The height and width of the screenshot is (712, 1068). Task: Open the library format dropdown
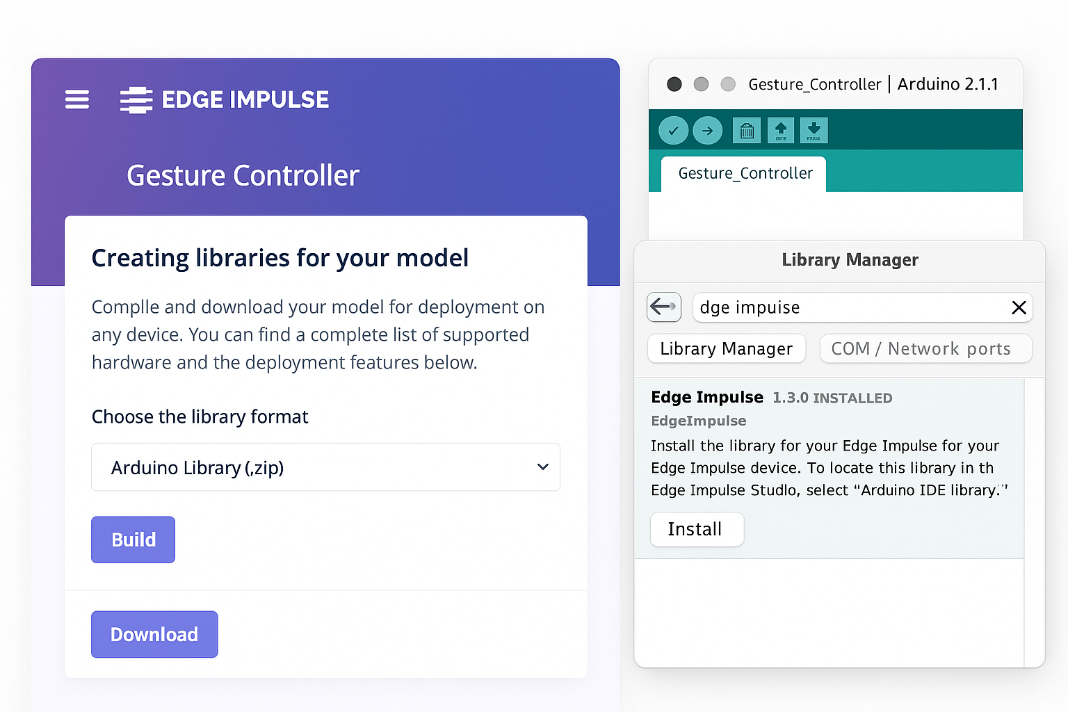325,467
